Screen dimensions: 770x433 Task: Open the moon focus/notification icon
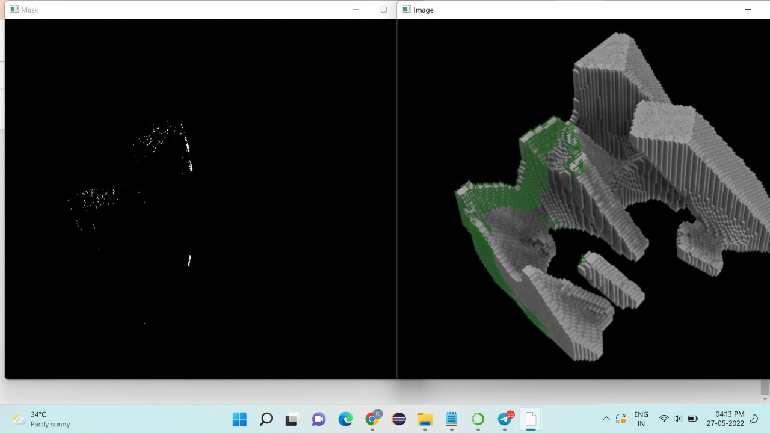754,419
